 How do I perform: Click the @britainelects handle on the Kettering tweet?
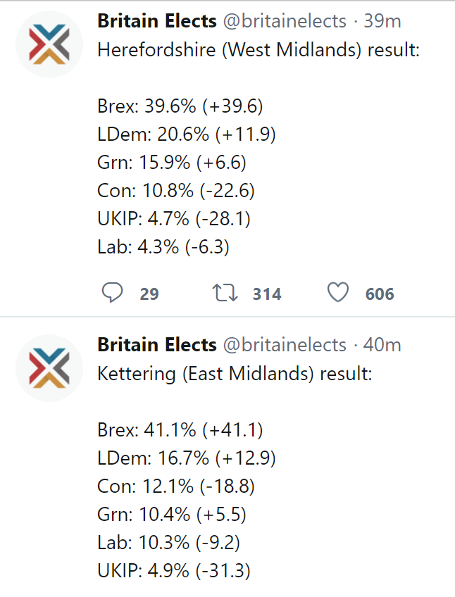(x=285, y=345)
